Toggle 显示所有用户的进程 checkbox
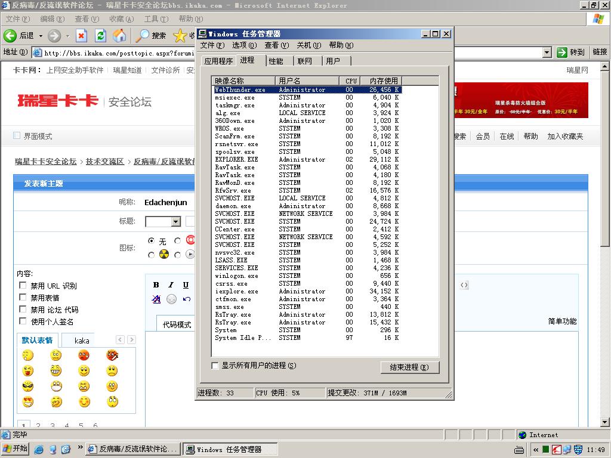The image size is (611, 458). point(215,366)
